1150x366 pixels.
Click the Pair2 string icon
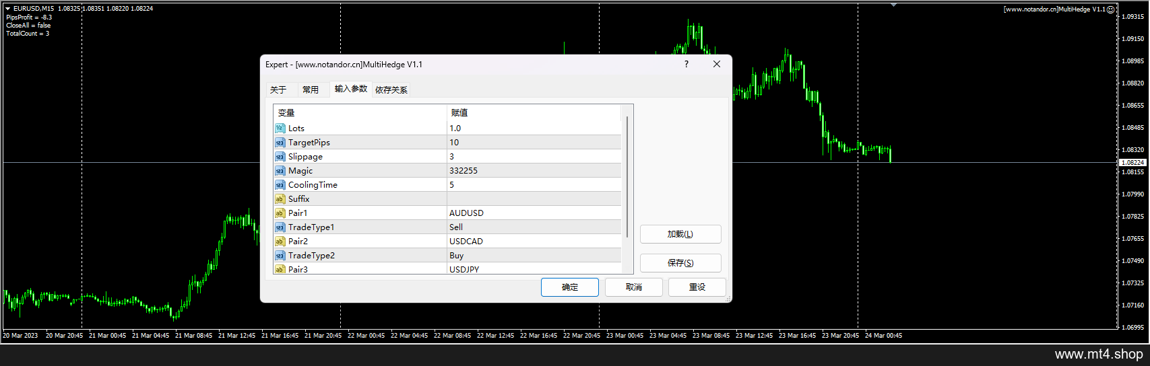pyautogui.click(x=280, y=241)
